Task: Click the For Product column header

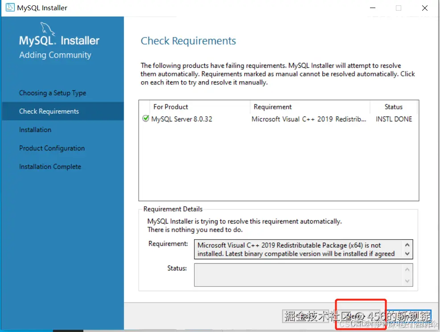Action: coord(200,107)
